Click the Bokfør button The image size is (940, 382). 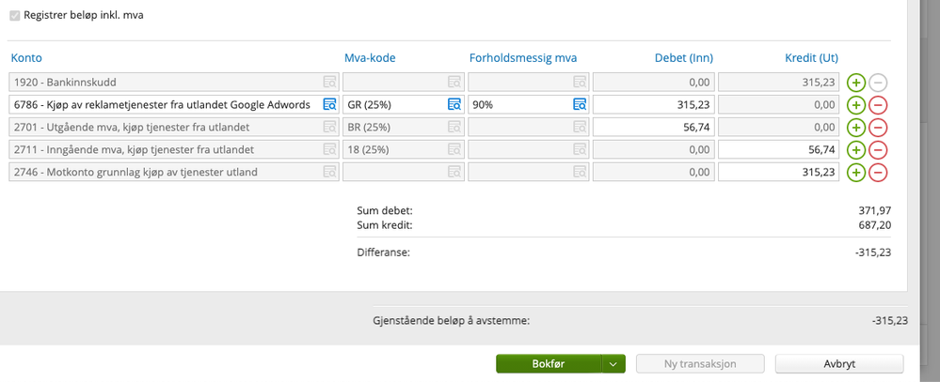[549, 363]
